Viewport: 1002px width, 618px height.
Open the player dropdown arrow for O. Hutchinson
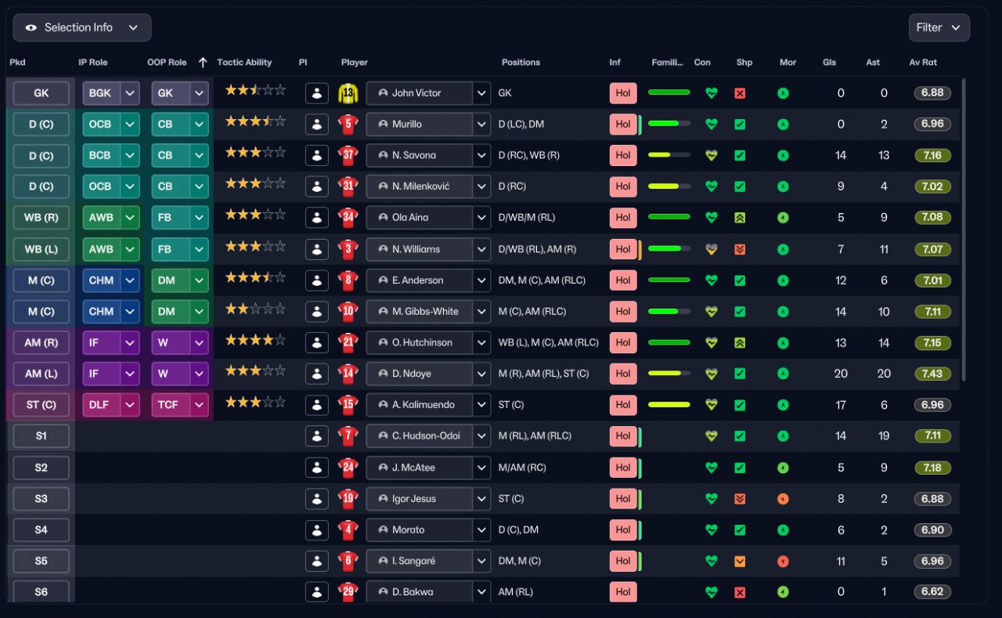pyautogui.click(x=481, y=342)
